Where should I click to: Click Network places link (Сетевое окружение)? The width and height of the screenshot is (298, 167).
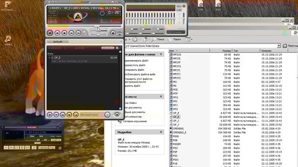point(135,121)
